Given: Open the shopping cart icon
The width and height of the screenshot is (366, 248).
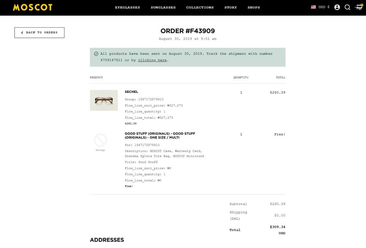Looking at the screenshot, I should point(359,7).
